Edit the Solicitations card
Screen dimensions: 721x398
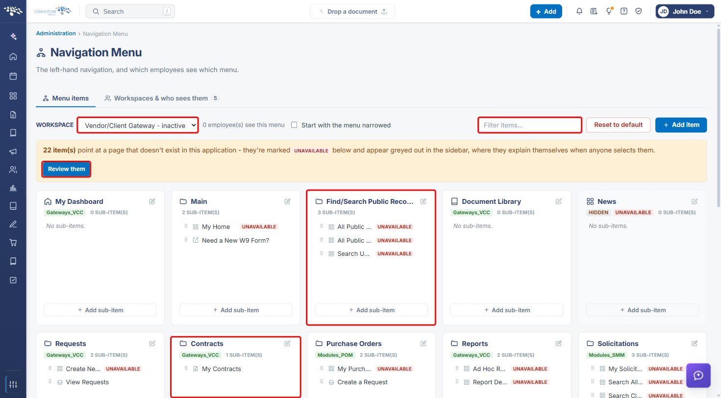pyautogui.click(x=695, y=344)
